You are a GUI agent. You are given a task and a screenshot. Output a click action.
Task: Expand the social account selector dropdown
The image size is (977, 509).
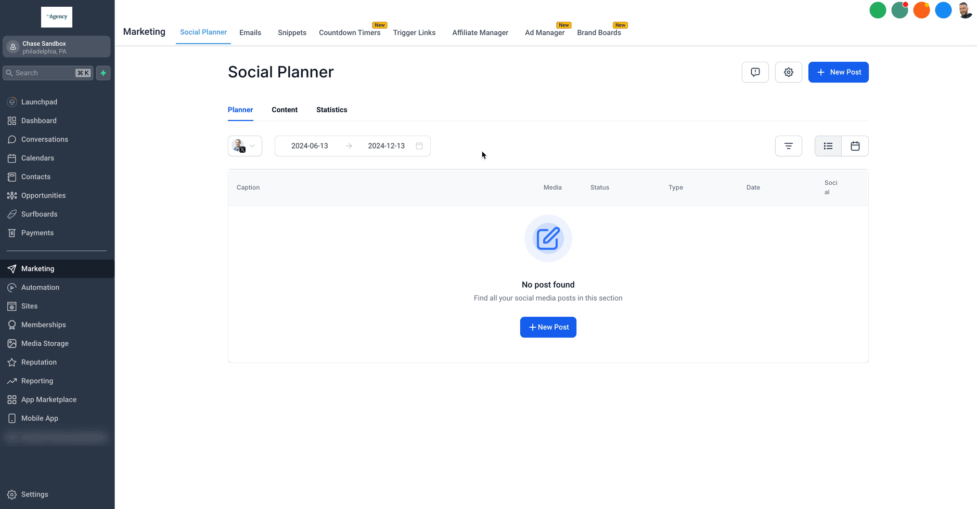245,146
